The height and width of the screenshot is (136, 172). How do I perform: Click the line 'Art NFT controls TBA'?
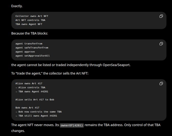click(30, 20)
